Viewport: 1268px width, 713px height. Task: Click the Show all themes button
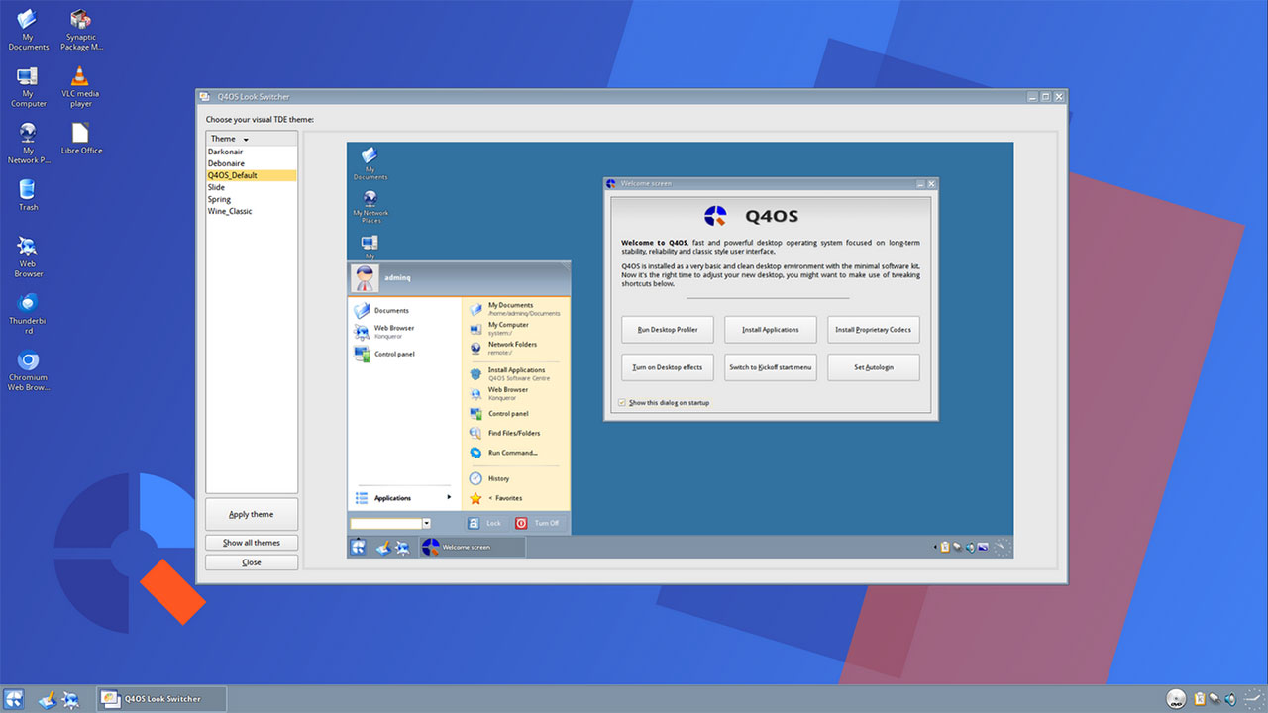point(252,543)
